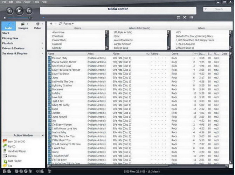The width and height of the screenshot is (235, 175).
Task: Expand the Services & Plug-ins arrow
Action: click(x=42, y=53)
